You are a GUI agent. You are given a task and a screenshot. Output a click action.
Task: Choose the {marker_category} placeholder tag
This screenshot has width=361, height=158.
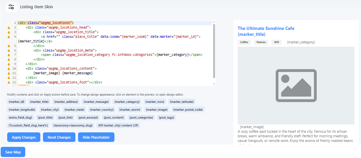127,102
